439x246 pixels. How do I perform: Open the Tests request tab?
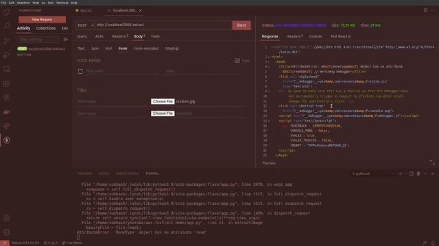pos(155,36)
